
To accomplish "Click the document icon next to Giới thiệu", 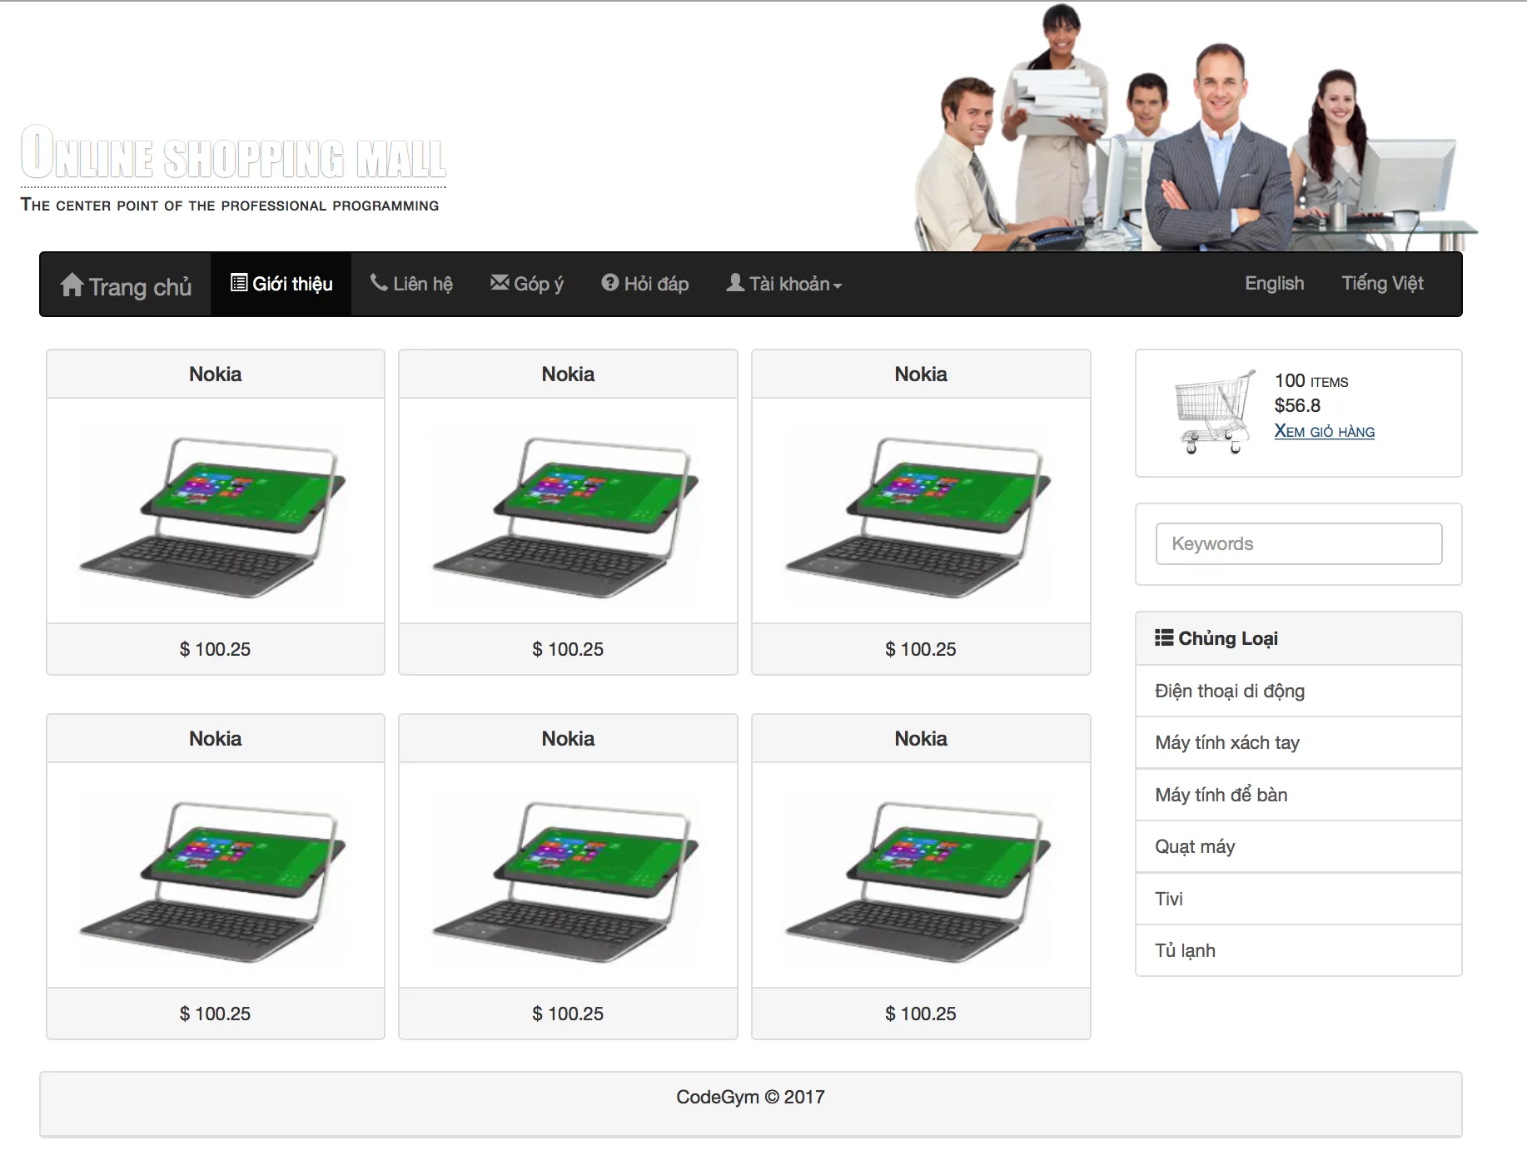I will [x=239, y=283].
